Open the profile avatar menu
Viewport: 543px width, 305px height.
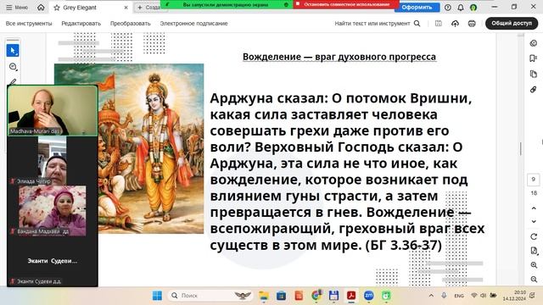pos(473,8)
